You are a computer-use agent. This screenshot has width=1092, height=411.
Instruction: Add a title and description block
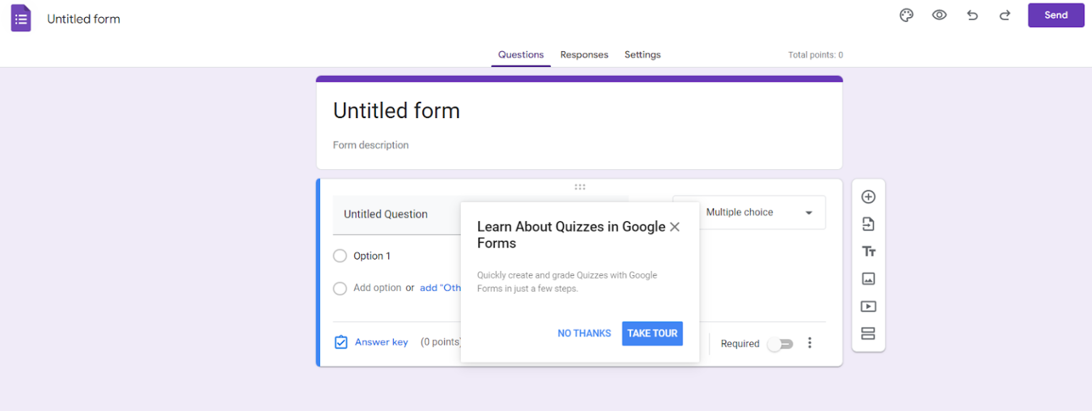(868, 251)
